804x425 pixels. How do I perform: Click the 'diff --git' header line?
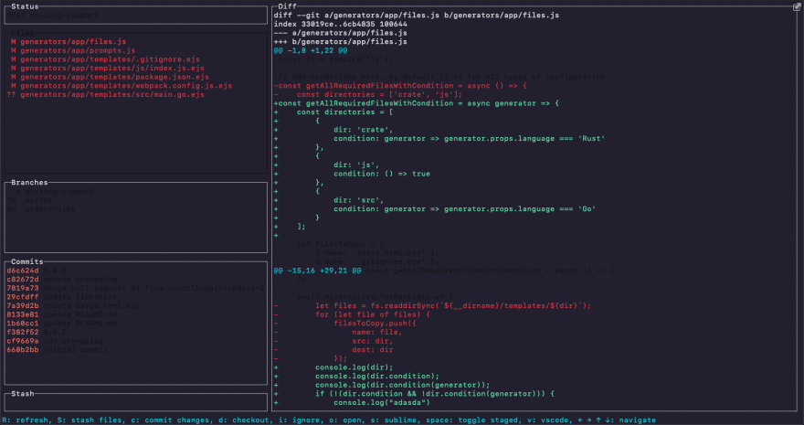[417, 16]
